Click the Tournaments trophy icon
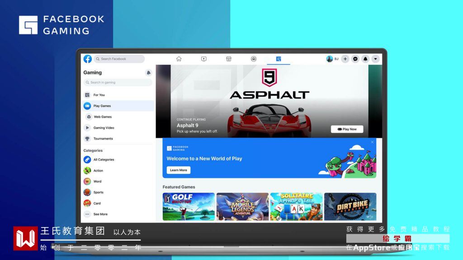The image size is (463, 260). pyautogui.click(x=87, y=139)
